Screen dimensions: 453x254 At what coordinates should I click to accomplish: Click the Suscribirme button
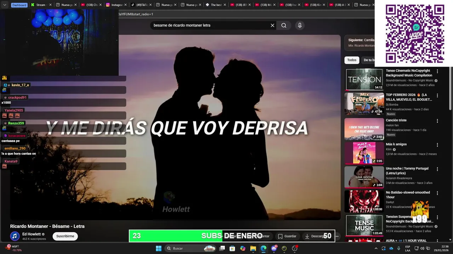tap(65, 236)
